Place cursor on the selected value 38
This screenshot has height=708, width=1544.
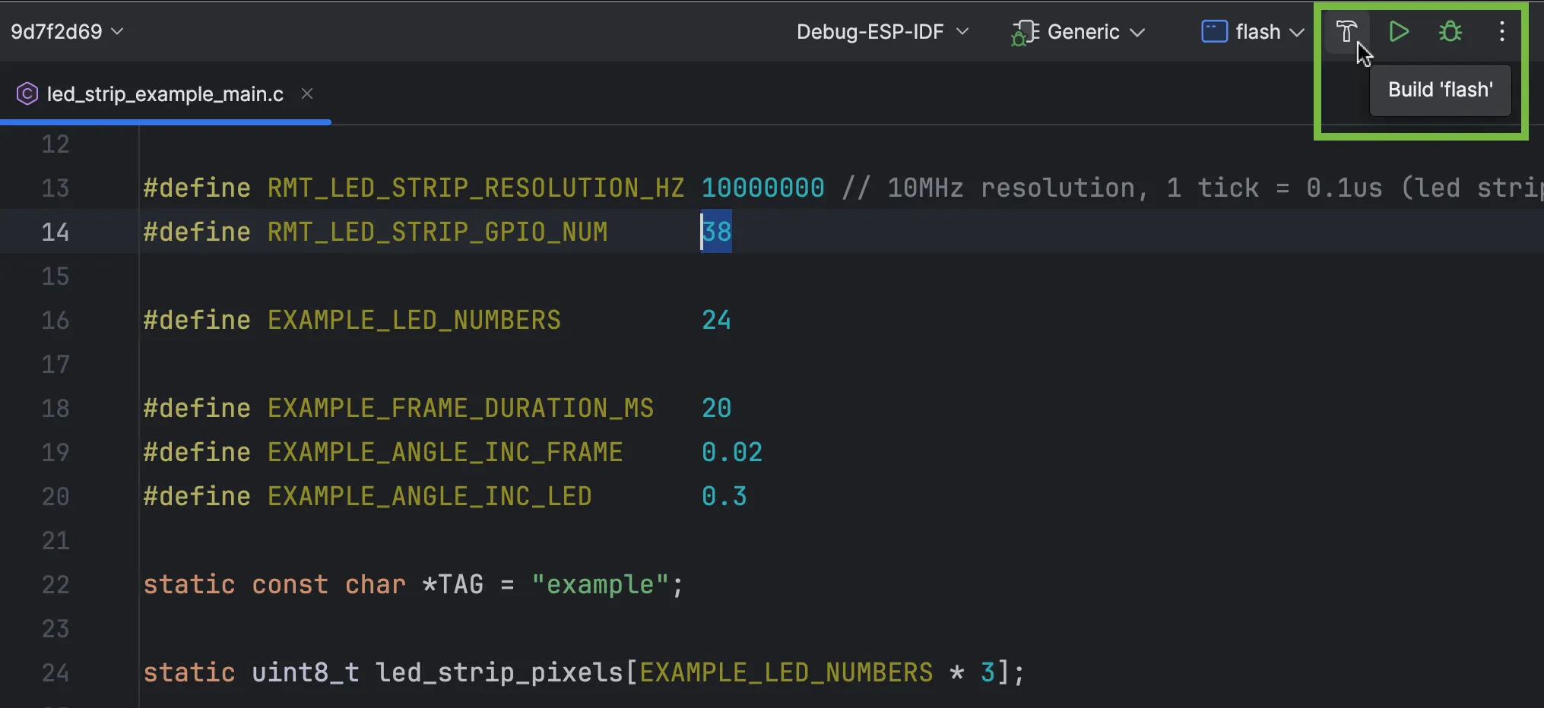717,232
